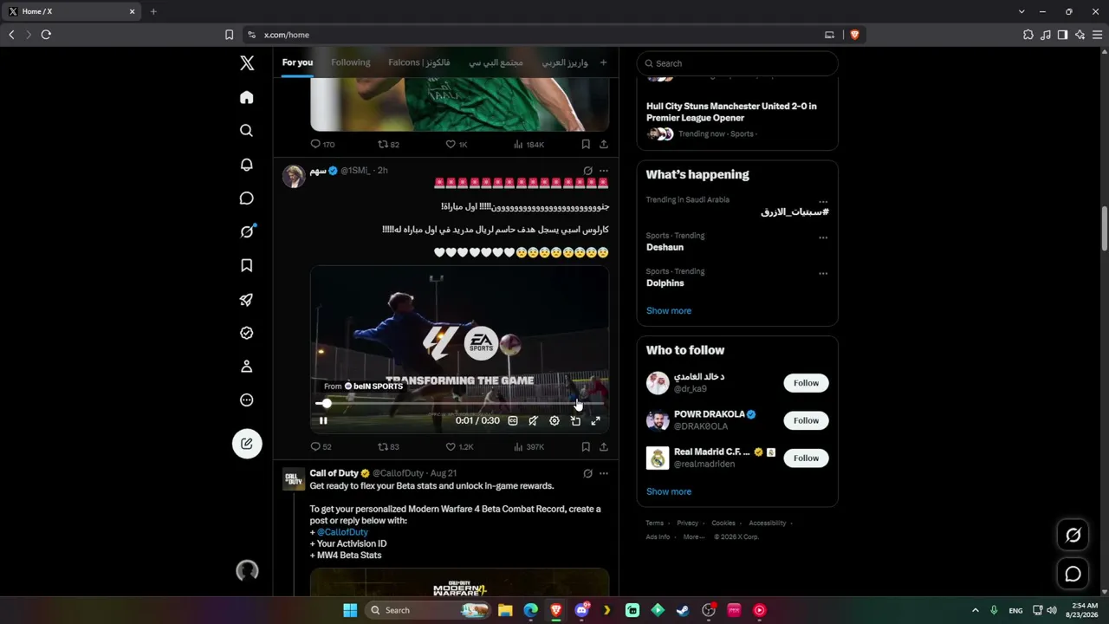This screenshot has width=1109, height=624.
Task: Open the browser extensions puzzle icon
Action: [x=1028, y=35]
